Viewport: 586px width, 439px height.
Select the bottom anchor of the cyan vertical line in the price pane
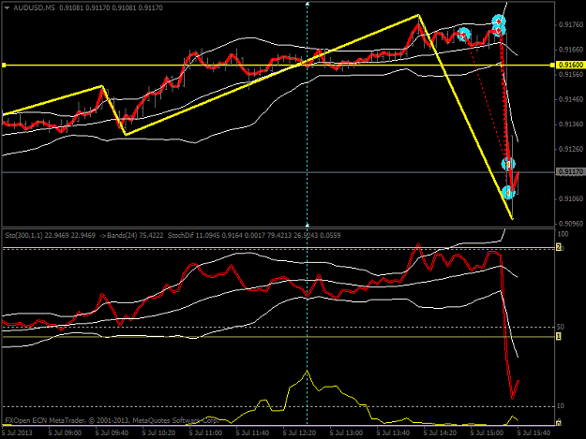(x=308, y=225)
